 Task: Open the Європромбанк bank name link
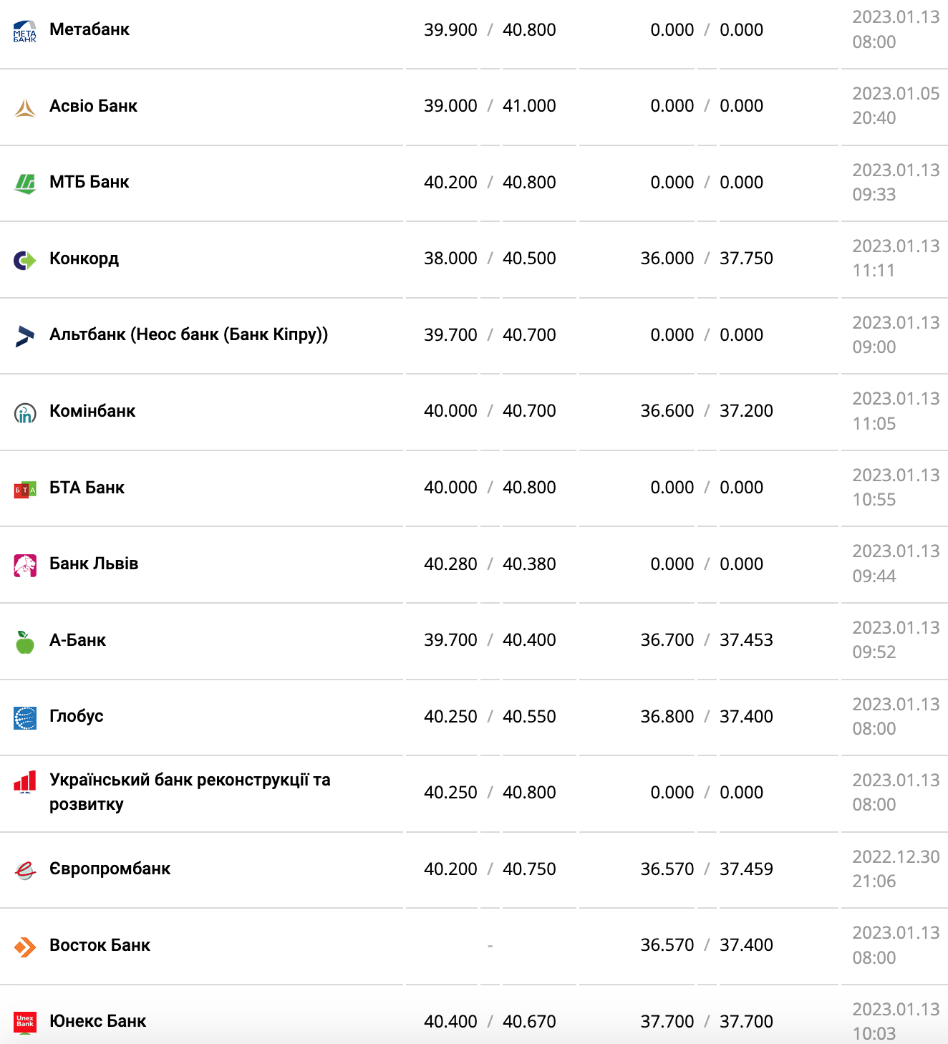point(110,869)
